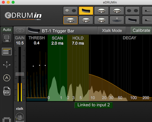Click the GAIN value 10.5
Viewport: 152px width, 122px height.
[x=20, y=43]
